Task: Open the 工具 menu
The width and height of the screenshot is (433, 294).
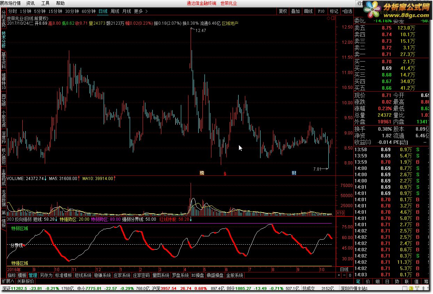Action: click(x=45, y=3)
